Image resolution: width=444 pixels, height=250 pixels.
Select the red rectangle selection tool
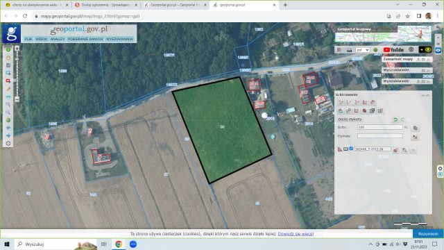click(x=8, y=81)
